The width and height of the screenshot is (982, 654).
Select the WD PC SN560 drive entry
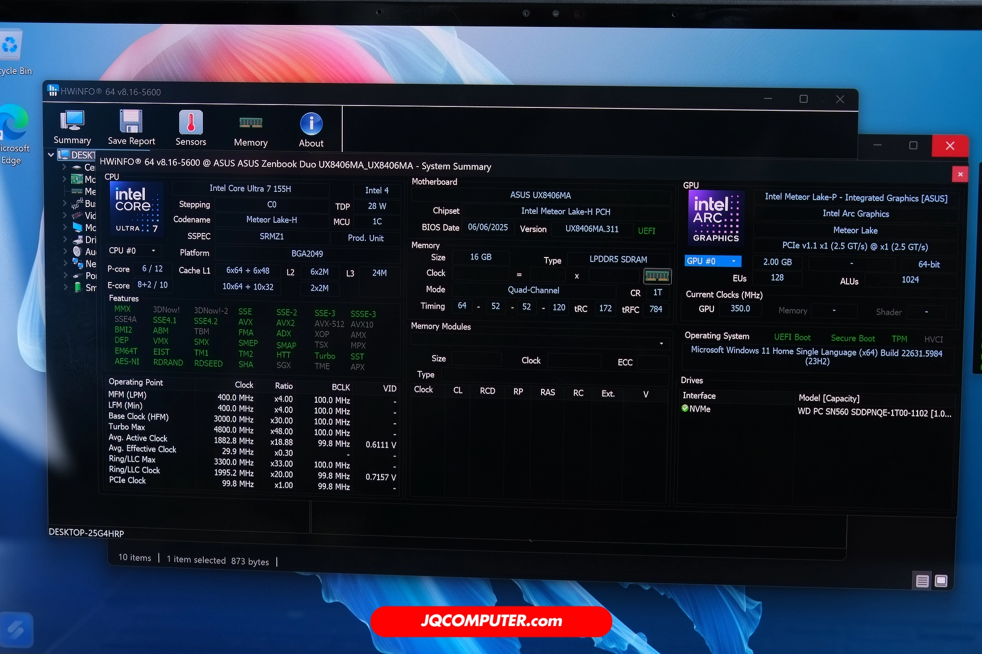tap(874, 413)
